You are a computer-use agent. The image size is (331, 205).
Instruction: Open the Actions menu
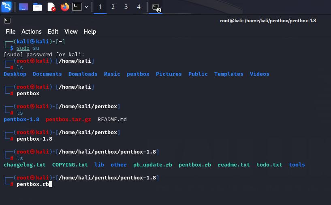tap(32, 32)
